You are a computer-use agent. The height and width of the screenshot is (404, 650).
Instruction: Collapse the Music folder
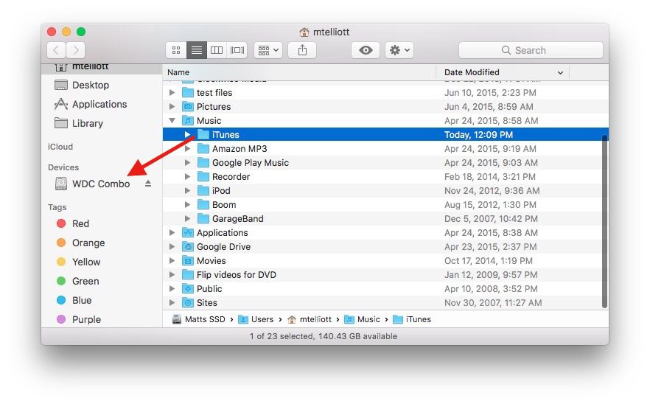click(172, 121)
